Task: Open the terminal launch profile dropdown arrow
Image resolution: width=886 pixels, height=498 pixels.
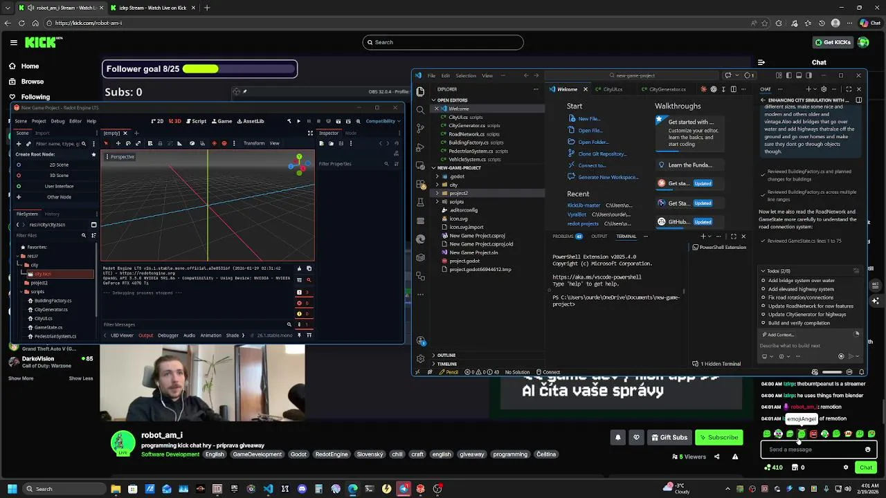Action: [711, 237]
